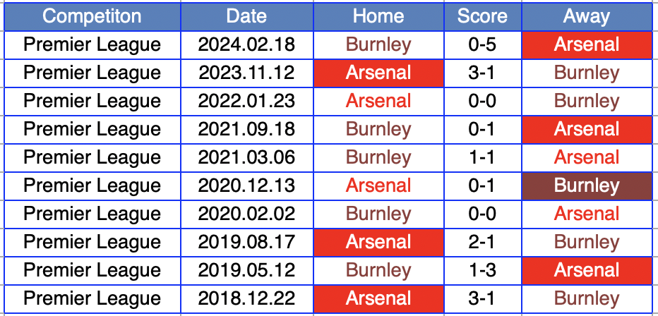Select the 2-1 score cell

point(482,242)
